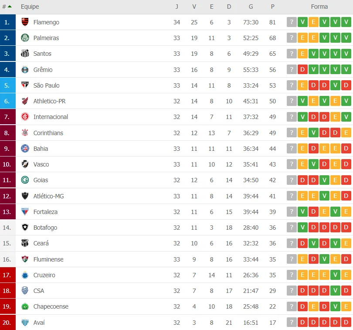Sort standings by the V wins column
353x330 pixels.
coord(194,7)
